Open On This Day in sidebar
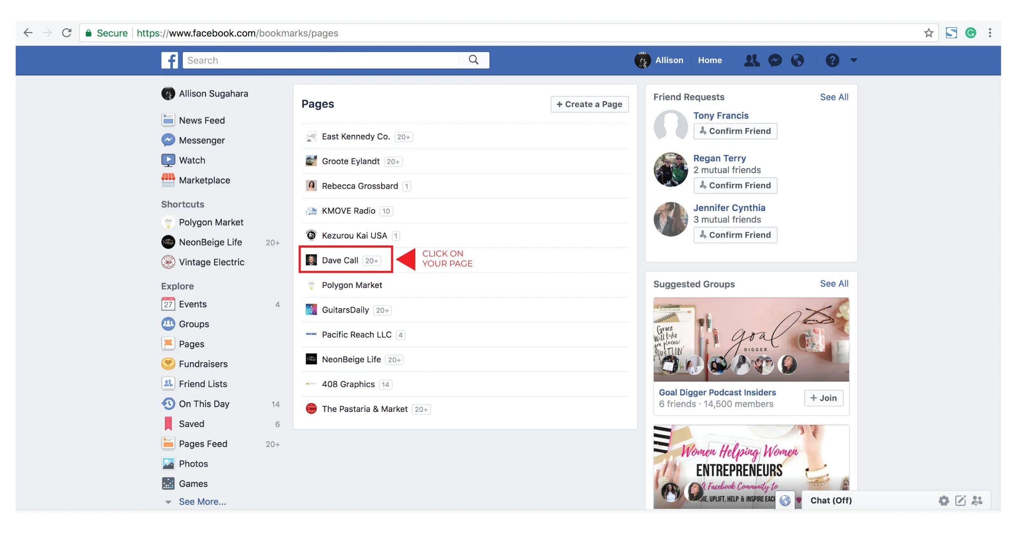This screenshot has width=1023, height=535. 195,404
